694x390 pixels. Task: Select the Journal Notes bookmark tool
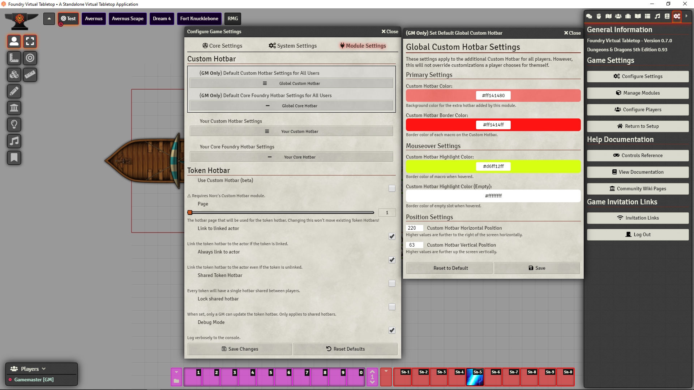point(14,158)
